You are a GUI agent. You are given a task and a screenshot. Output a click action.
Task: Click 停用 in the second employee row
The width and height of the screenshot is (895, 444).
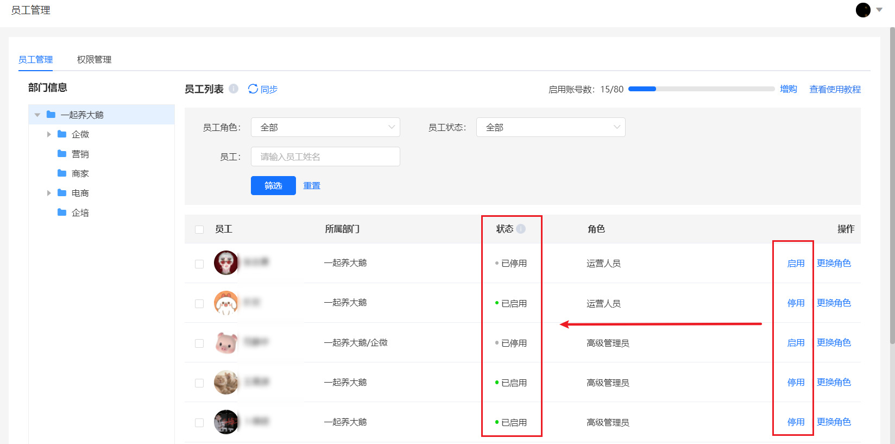(796, 303)
